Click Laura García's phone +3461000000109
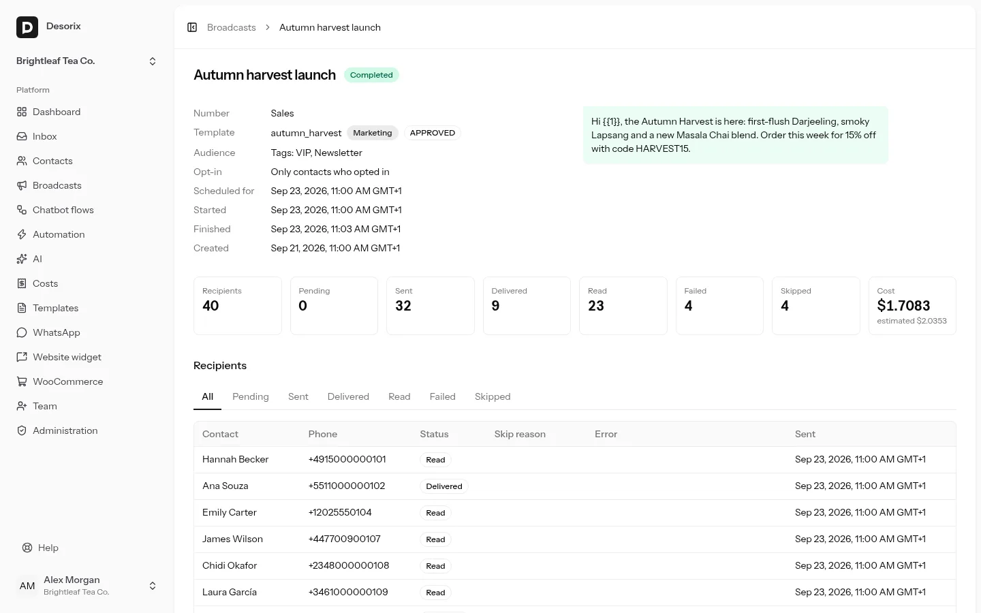The width and height of the screenshot is (981, 613). (x=348, y=593)
